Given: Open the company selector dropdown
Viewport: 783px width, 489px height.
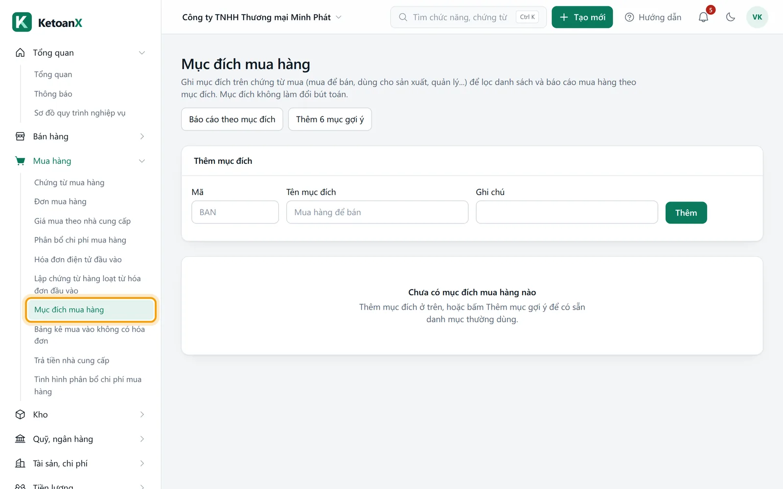Looking at the screenshot, I should click(x=262, y=17).
